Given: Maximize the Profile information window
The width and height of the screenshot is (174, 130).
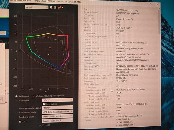Looking at the screenshot, I should pos(150,4).
